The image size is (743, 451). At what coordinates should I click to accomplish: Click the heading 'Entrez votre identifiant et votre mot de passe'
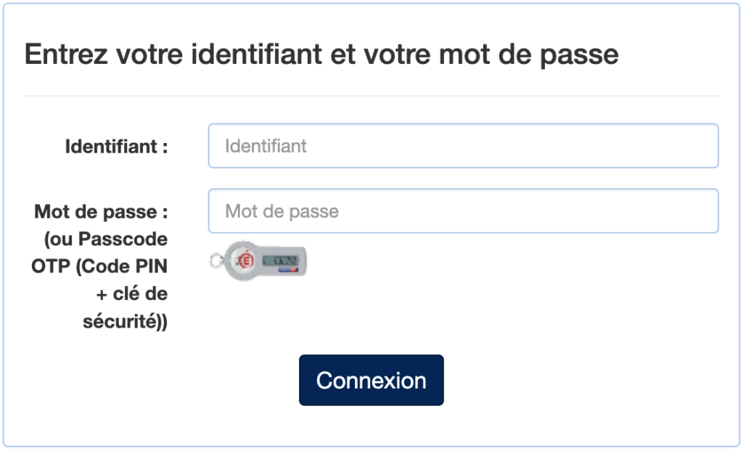pyautogui.click(x=321, y=54)
